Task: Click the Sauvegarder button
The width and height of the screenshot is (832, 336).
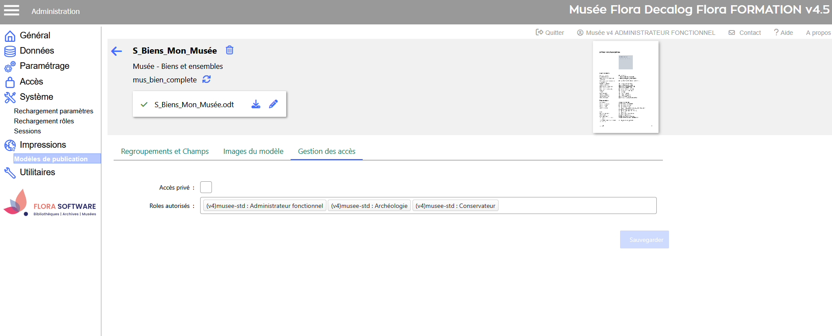Action: pos(644,240)
